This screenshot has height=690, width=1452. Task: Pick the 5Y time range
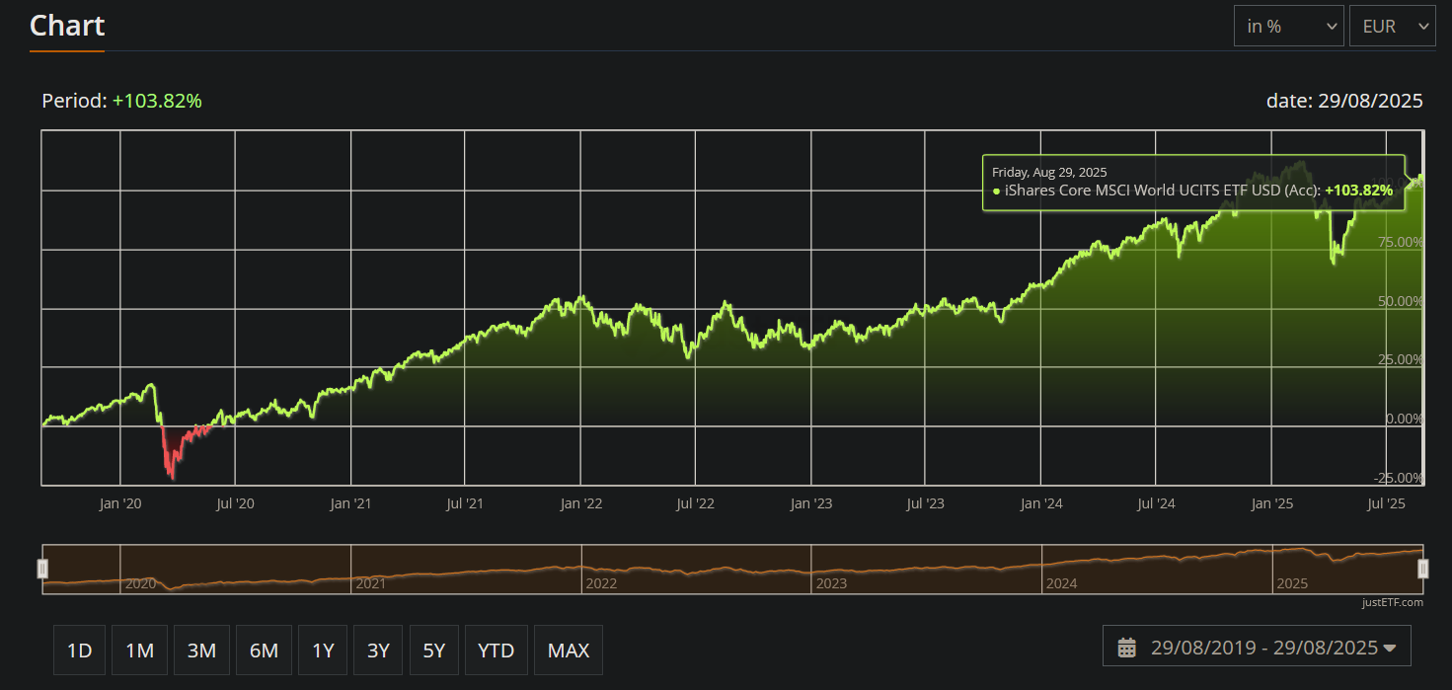pyautogui.click(x=434, y=651)
